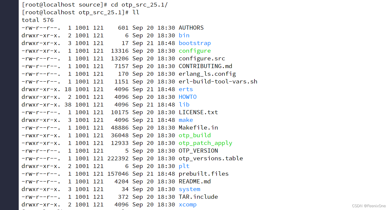Click the blue bin directory name
Image resolution: width=390 pixels, height=210 pixels.
tap(184, 35)
